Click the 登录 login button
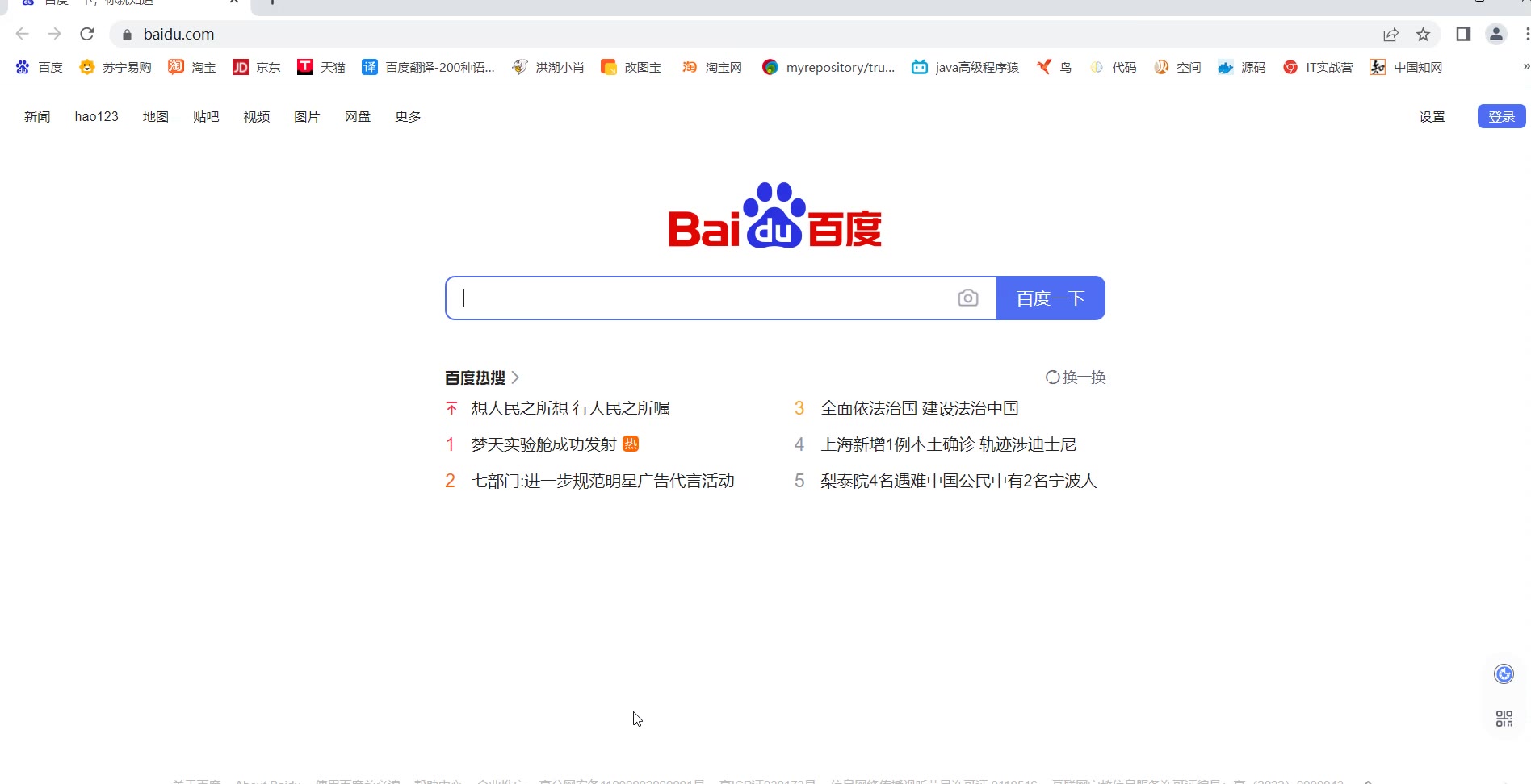The width and height of the screenshot is (1531, 784). tap(1501, 116)
